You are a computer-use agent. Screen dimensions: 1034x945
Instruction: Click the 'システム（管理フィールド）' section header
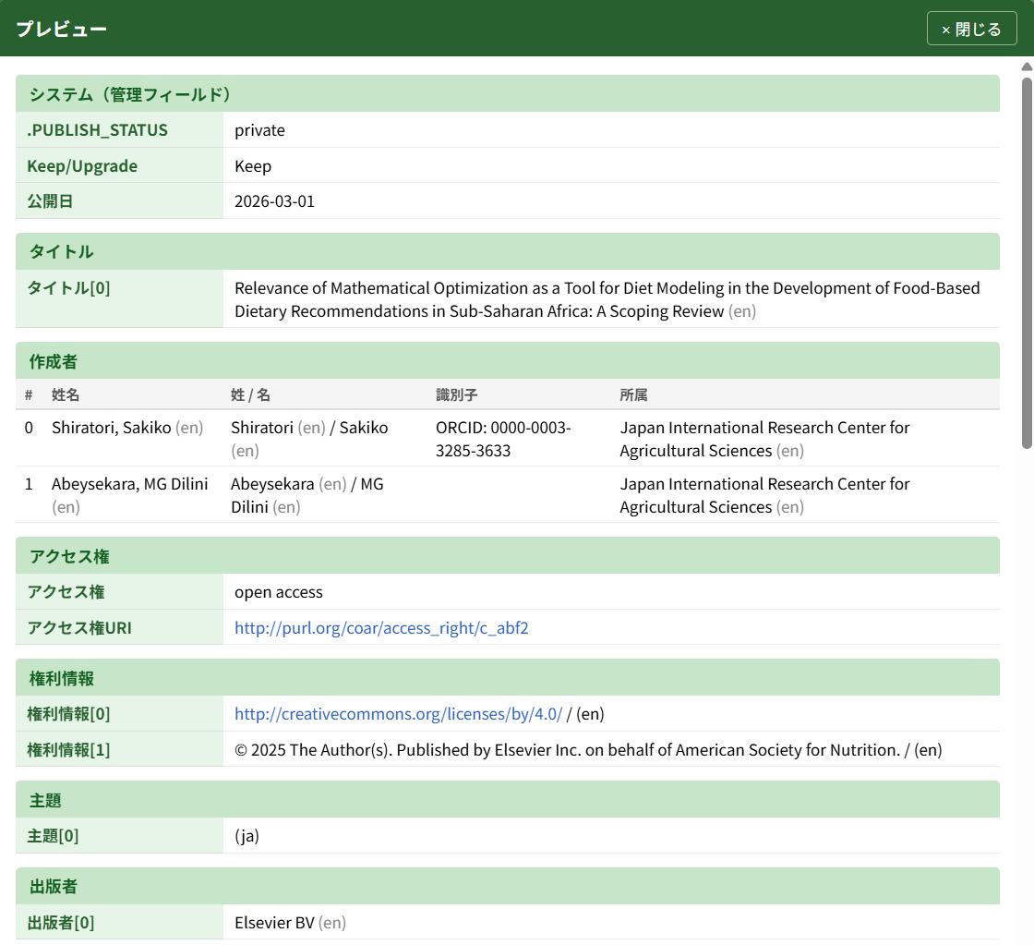pos(508,93)
